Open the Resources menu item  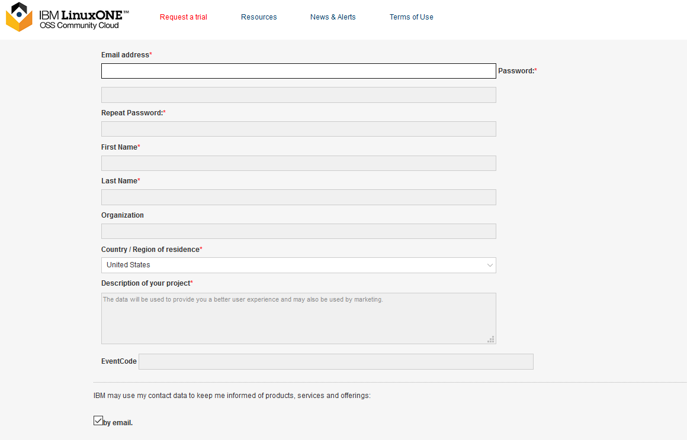(x=258, y=17)
